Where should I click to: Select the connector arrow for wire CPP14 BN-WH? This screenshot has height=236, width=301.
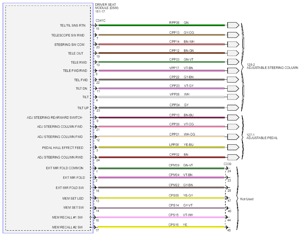[233, 44]
